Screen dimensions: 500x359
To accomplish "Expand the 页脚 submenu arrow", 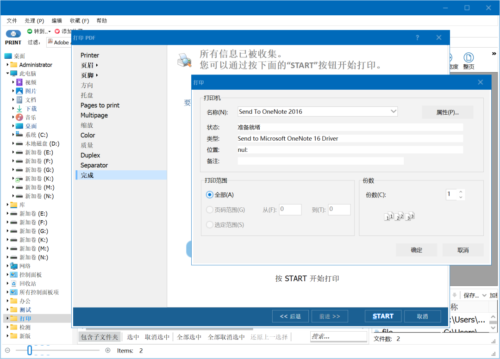I will [97, 75].
